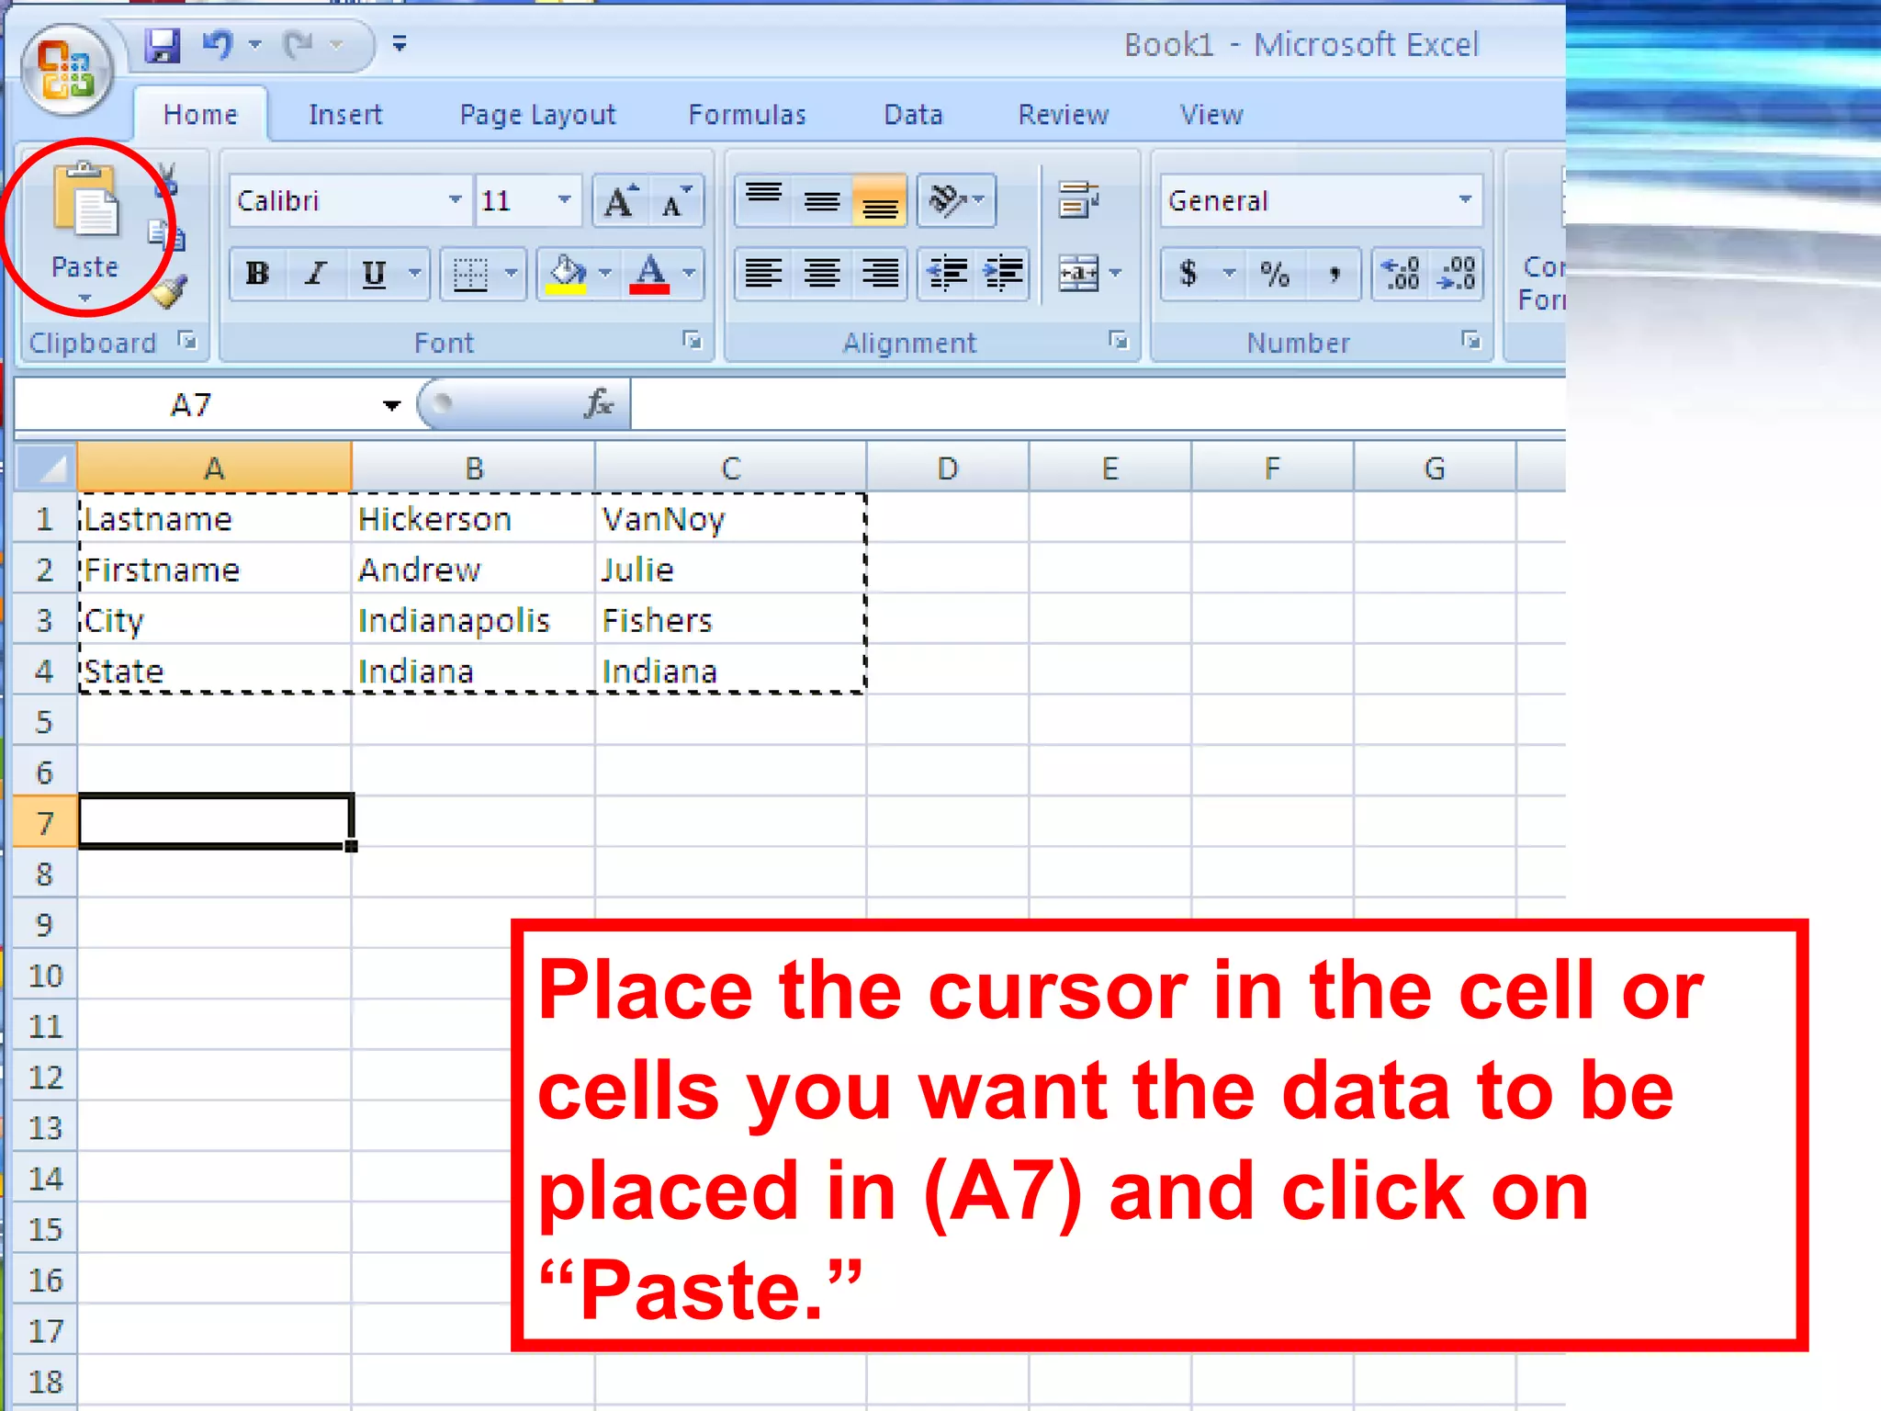
Task: Toggle Wrap Text icon
Action: coord(1078,199)
